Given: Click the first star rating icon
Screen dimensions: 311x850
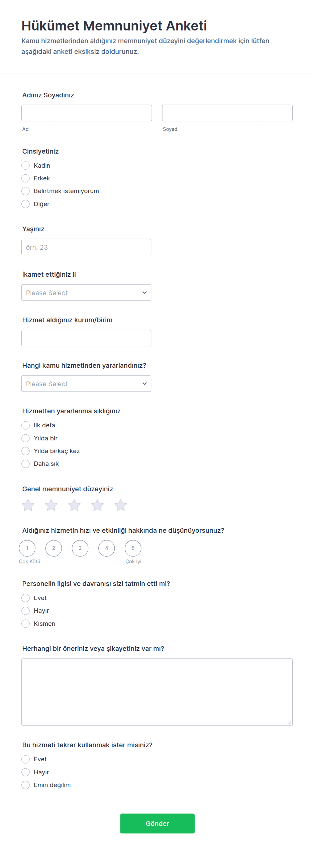Looking at the screenshot, I should tap(28, 505).
